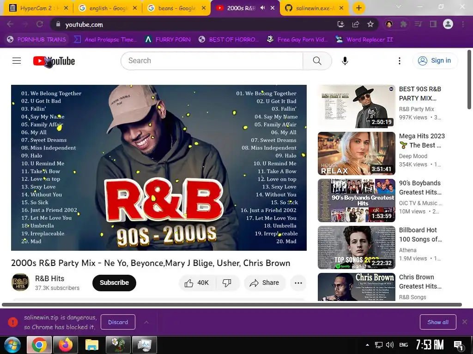The image size is (473, 354).
Task: Open Chrome three-dot menu
Action: pos(463,24)
